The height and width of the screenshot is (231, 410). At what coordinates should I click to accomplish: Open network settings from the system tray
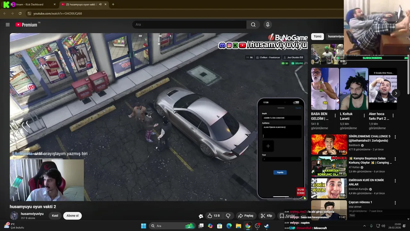click(x=378, y=226)
